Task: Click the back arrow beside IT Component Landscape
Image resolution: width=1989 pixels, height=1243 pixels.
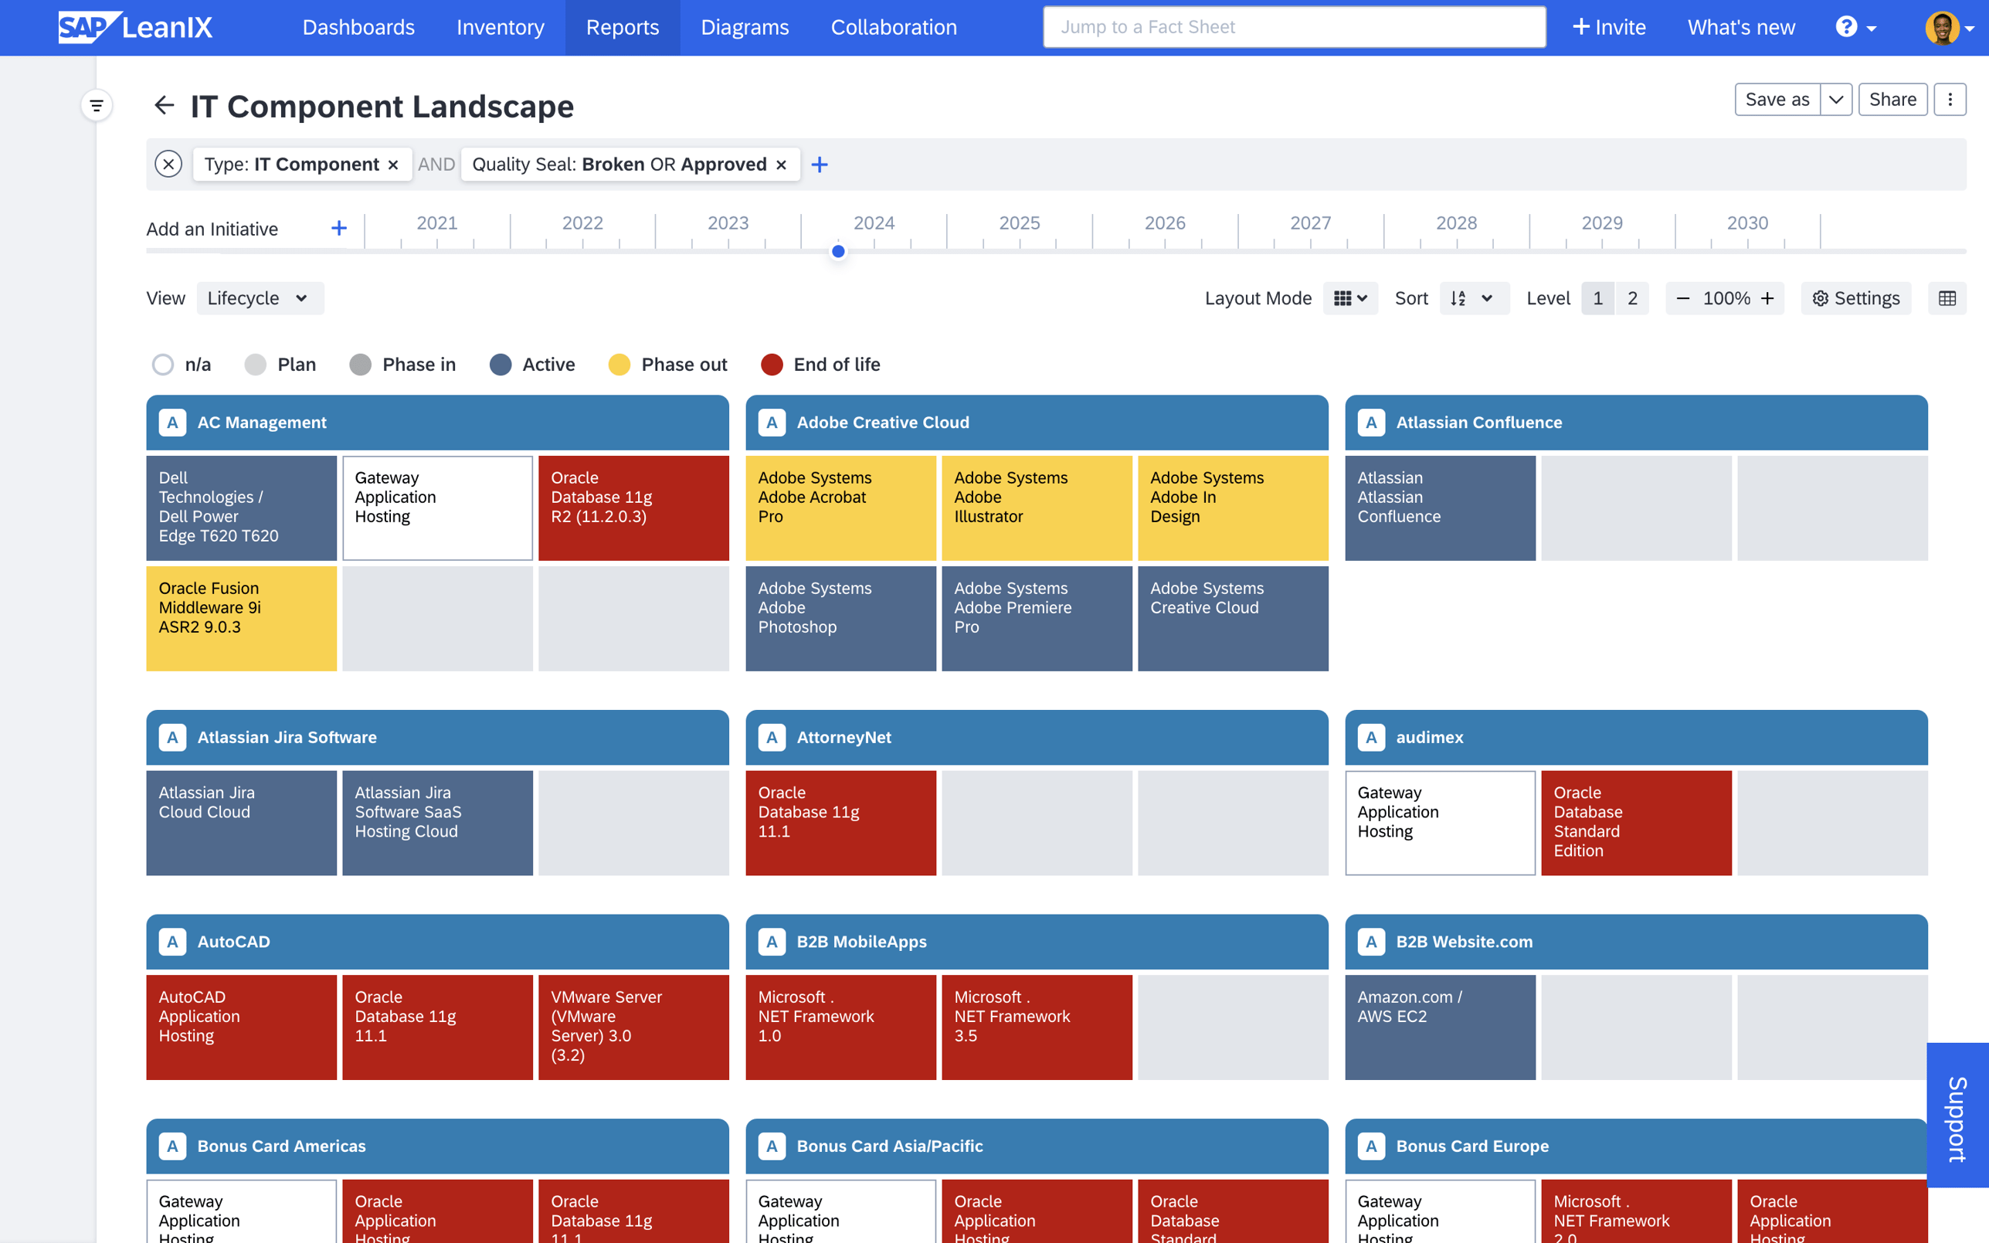Action: [x=165, y=105]
